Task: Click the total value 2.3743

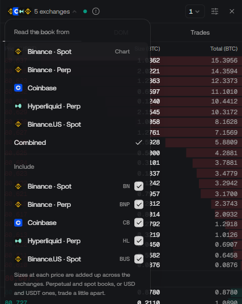Action: 226,203
